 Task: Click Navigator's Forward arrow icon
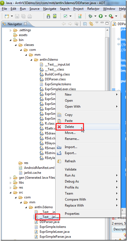[70, 24]
